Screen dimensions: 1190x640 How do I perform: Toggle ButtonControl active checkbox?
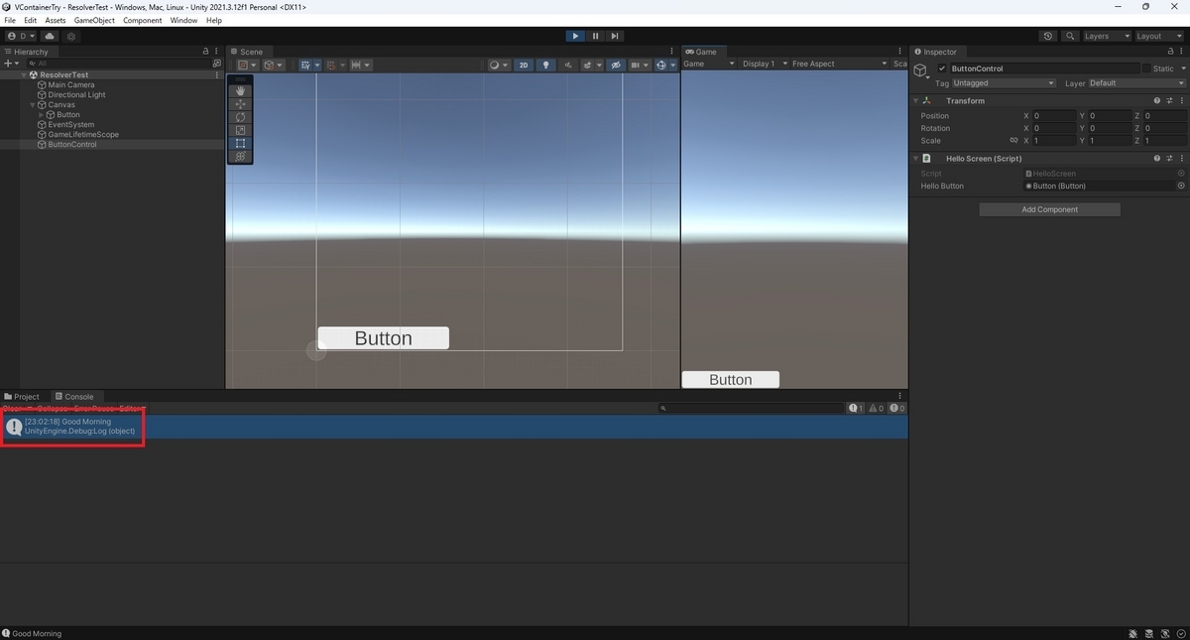[942, 68]
